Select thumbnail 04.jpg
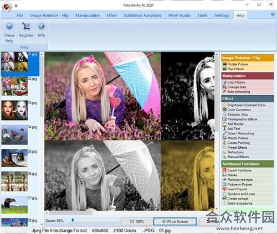 [x=14, y=135]
